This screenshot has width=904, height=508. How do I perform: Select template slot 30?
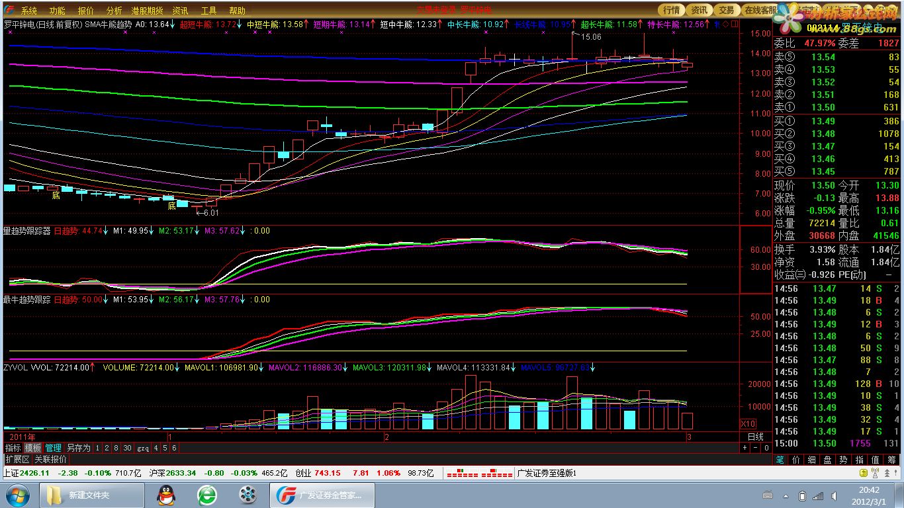point(128,448)
